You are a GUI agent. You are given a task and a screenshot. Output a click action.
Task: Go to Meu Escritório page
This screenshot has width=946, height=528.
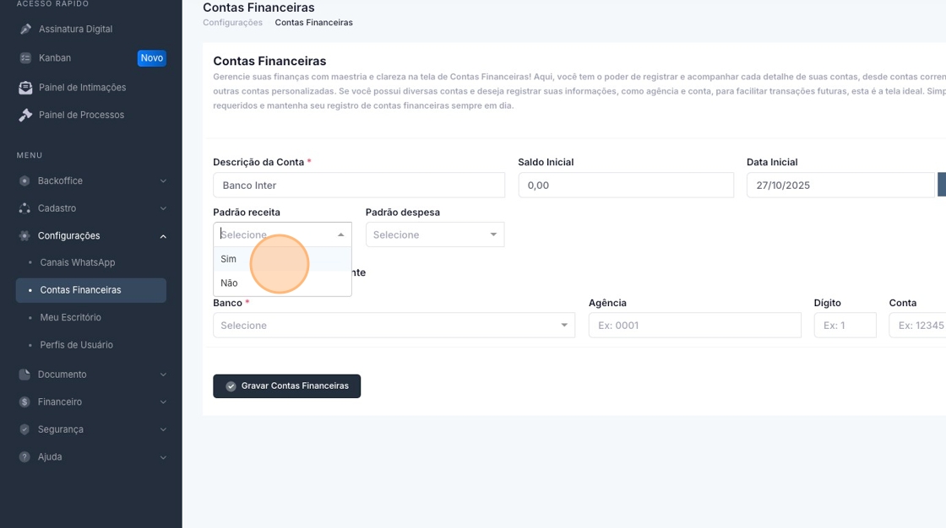click(x=70, y=317)
